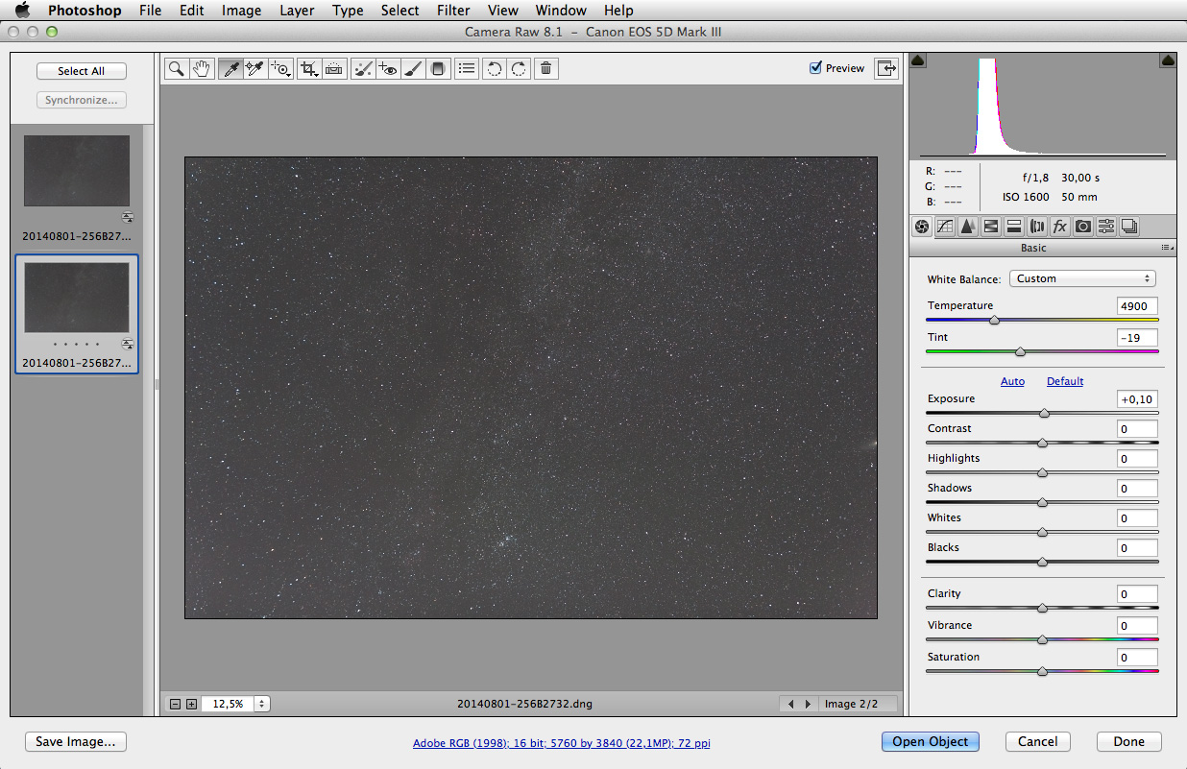Open the Filter menu

[x=453, y=11]
